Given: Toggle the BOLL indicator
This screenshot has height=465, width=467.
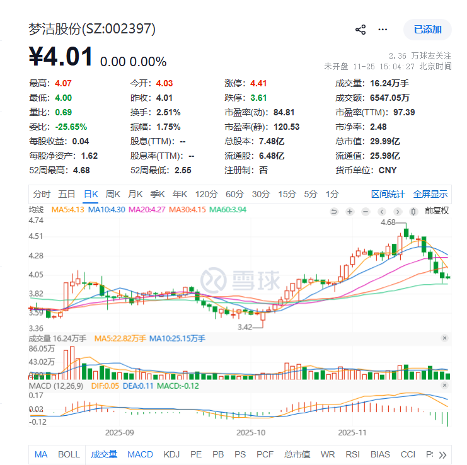Looking at the screenshot, I should coord(69,454).
